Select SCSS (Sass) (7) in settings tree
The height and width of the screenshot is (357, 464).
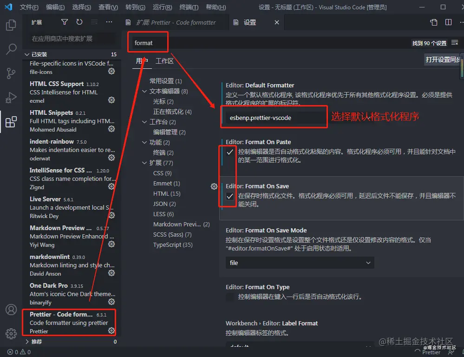[x=172, y=235]
